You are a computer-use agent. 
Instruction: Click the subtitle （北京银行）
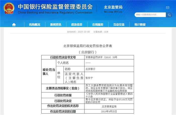click(88, 52)
